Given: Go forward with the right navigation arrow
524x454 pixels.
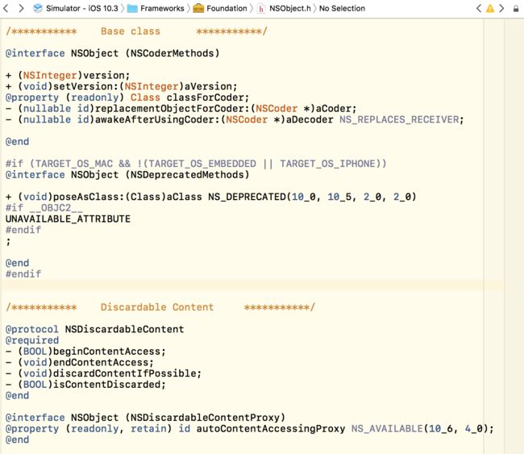Looking at the screenshot, I should pyautogui.click(x=21, y=8).
